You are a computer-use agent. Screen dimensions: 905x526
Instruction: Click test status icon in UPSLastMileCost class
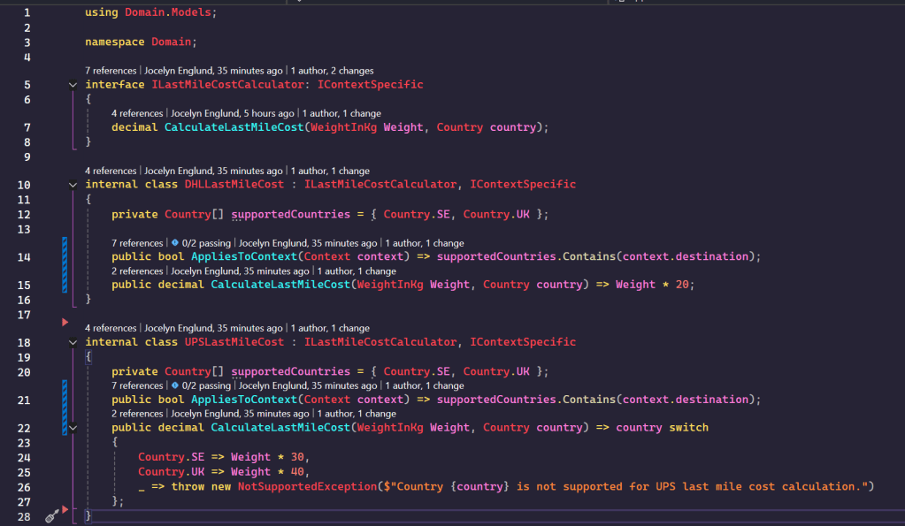point(175,385)
